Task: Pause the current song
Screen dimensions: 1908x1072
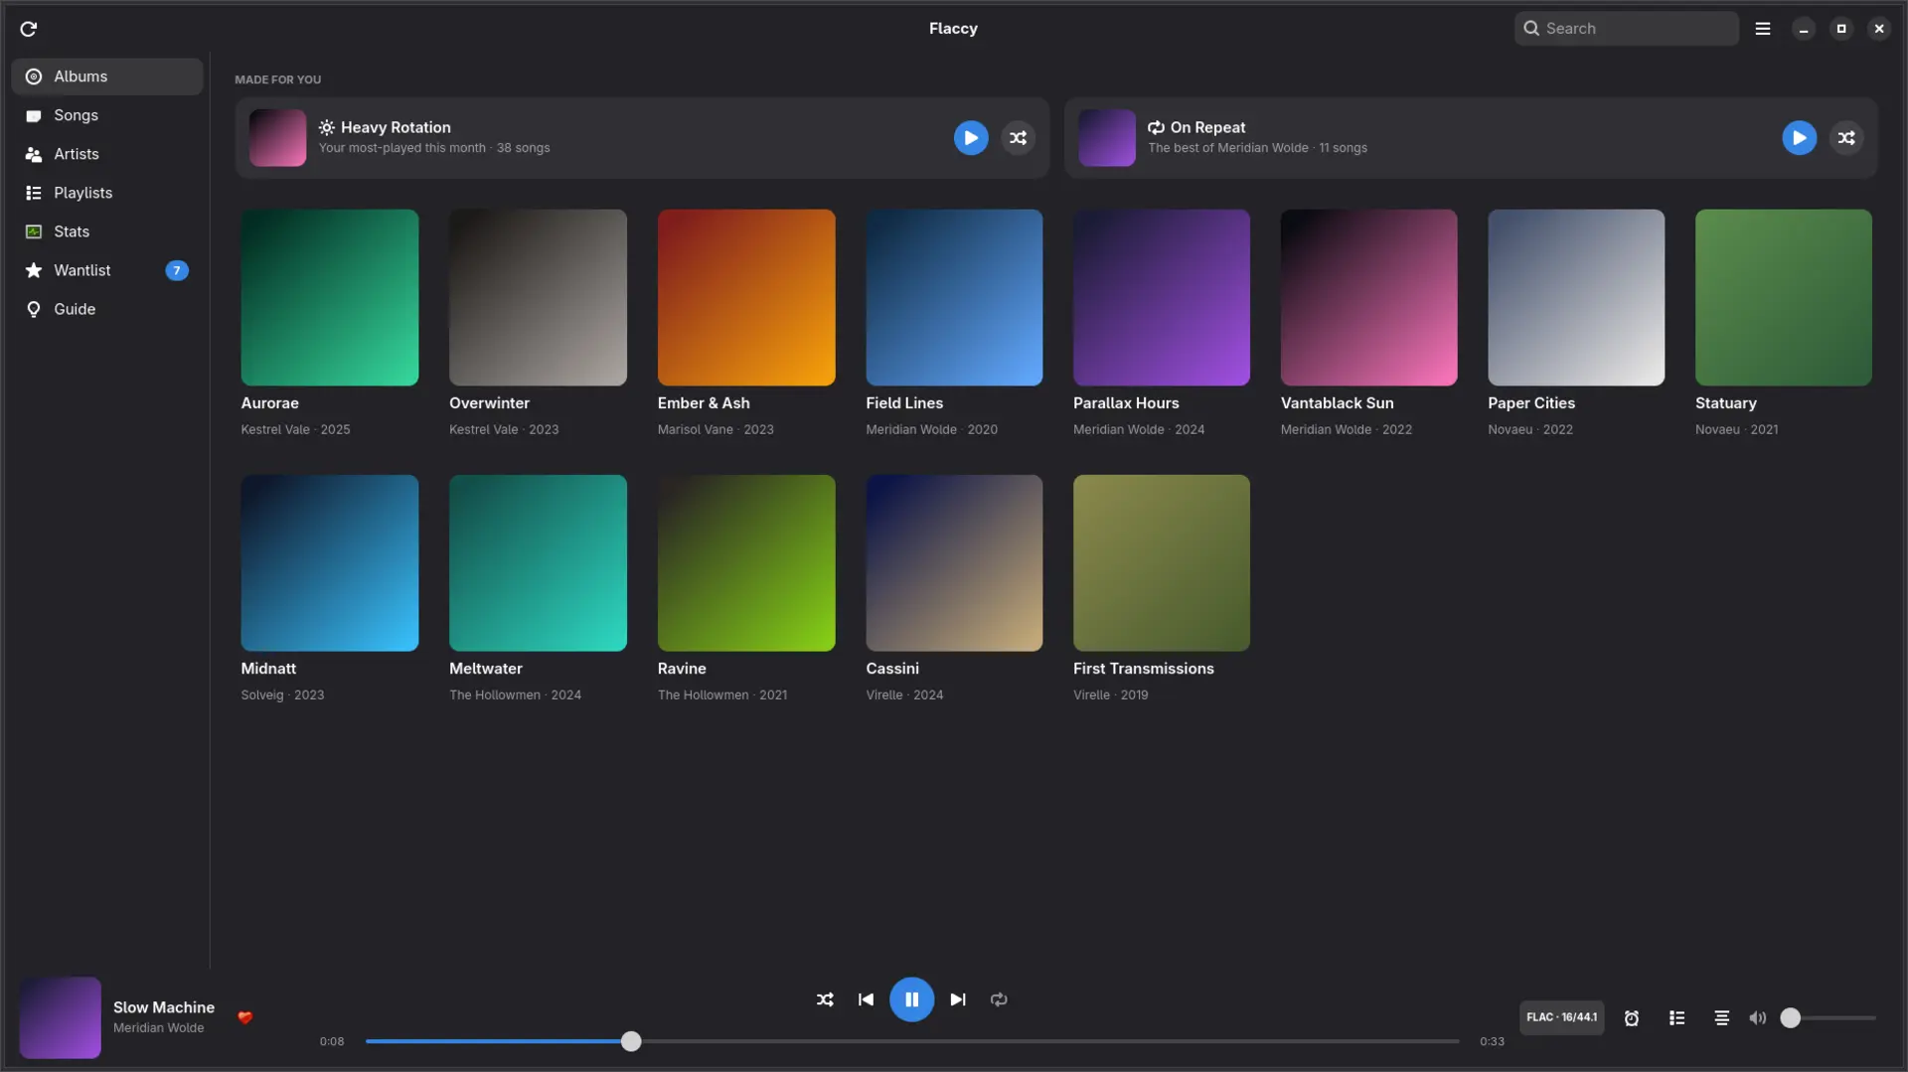Action: click(911, 999)
